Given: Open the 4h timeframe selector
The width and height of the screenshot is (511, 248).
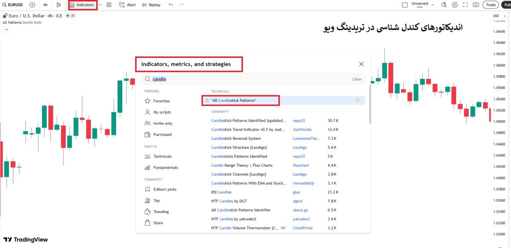Looking at the screenshot, I should pyautogui.click(x=45, y=5).
